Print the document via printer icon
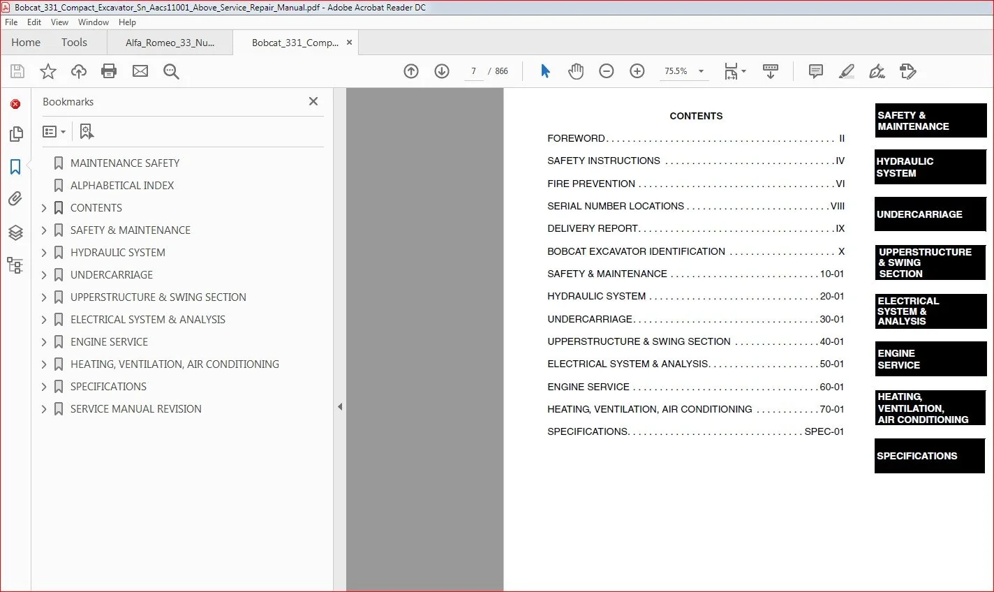994x592 pixels. click(109, 71)
